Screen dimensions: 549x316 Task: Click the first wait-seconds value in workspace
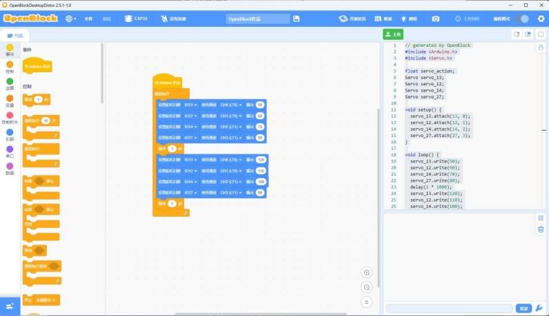(x=172, y=149)
